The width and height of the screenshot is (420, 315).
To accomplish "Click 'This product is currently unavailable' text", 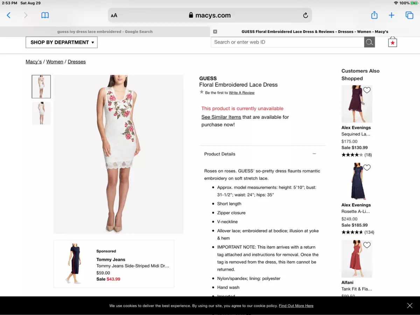I will pos(242,109).
